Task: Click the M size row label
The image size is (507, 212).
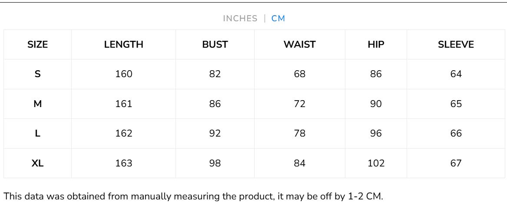Action: click(x=38, y=104)
